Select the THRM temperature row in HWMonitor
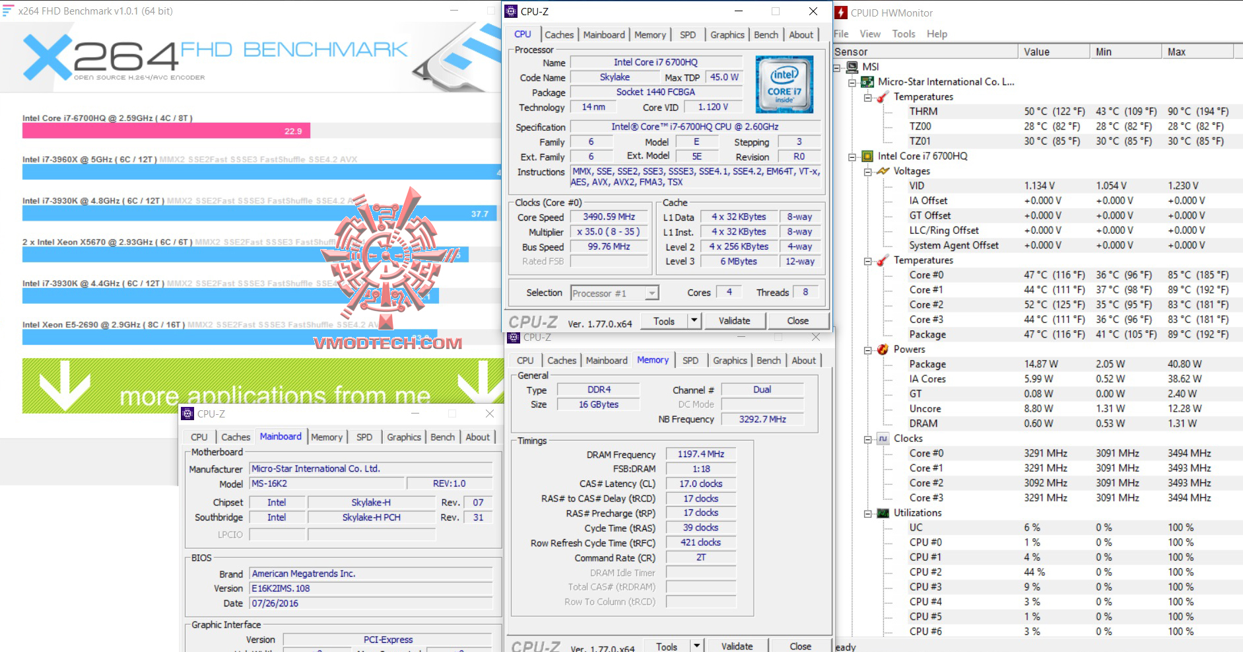1243x652 pixels. 1069,112
